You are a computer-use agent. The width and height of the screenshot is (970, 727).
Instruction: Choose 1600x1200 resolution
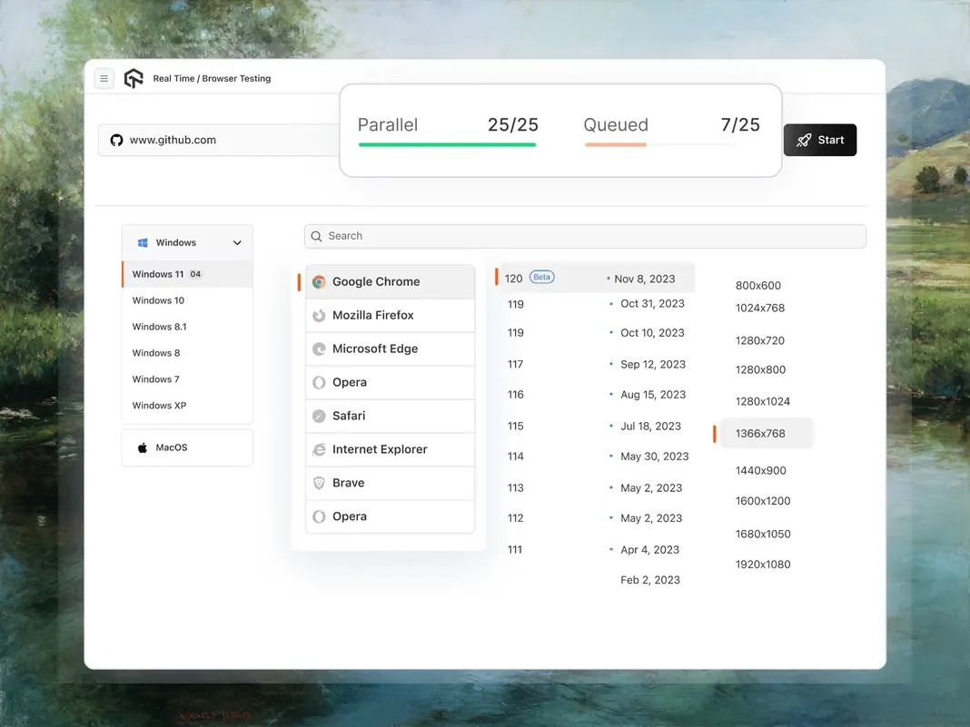pos(763,501)
